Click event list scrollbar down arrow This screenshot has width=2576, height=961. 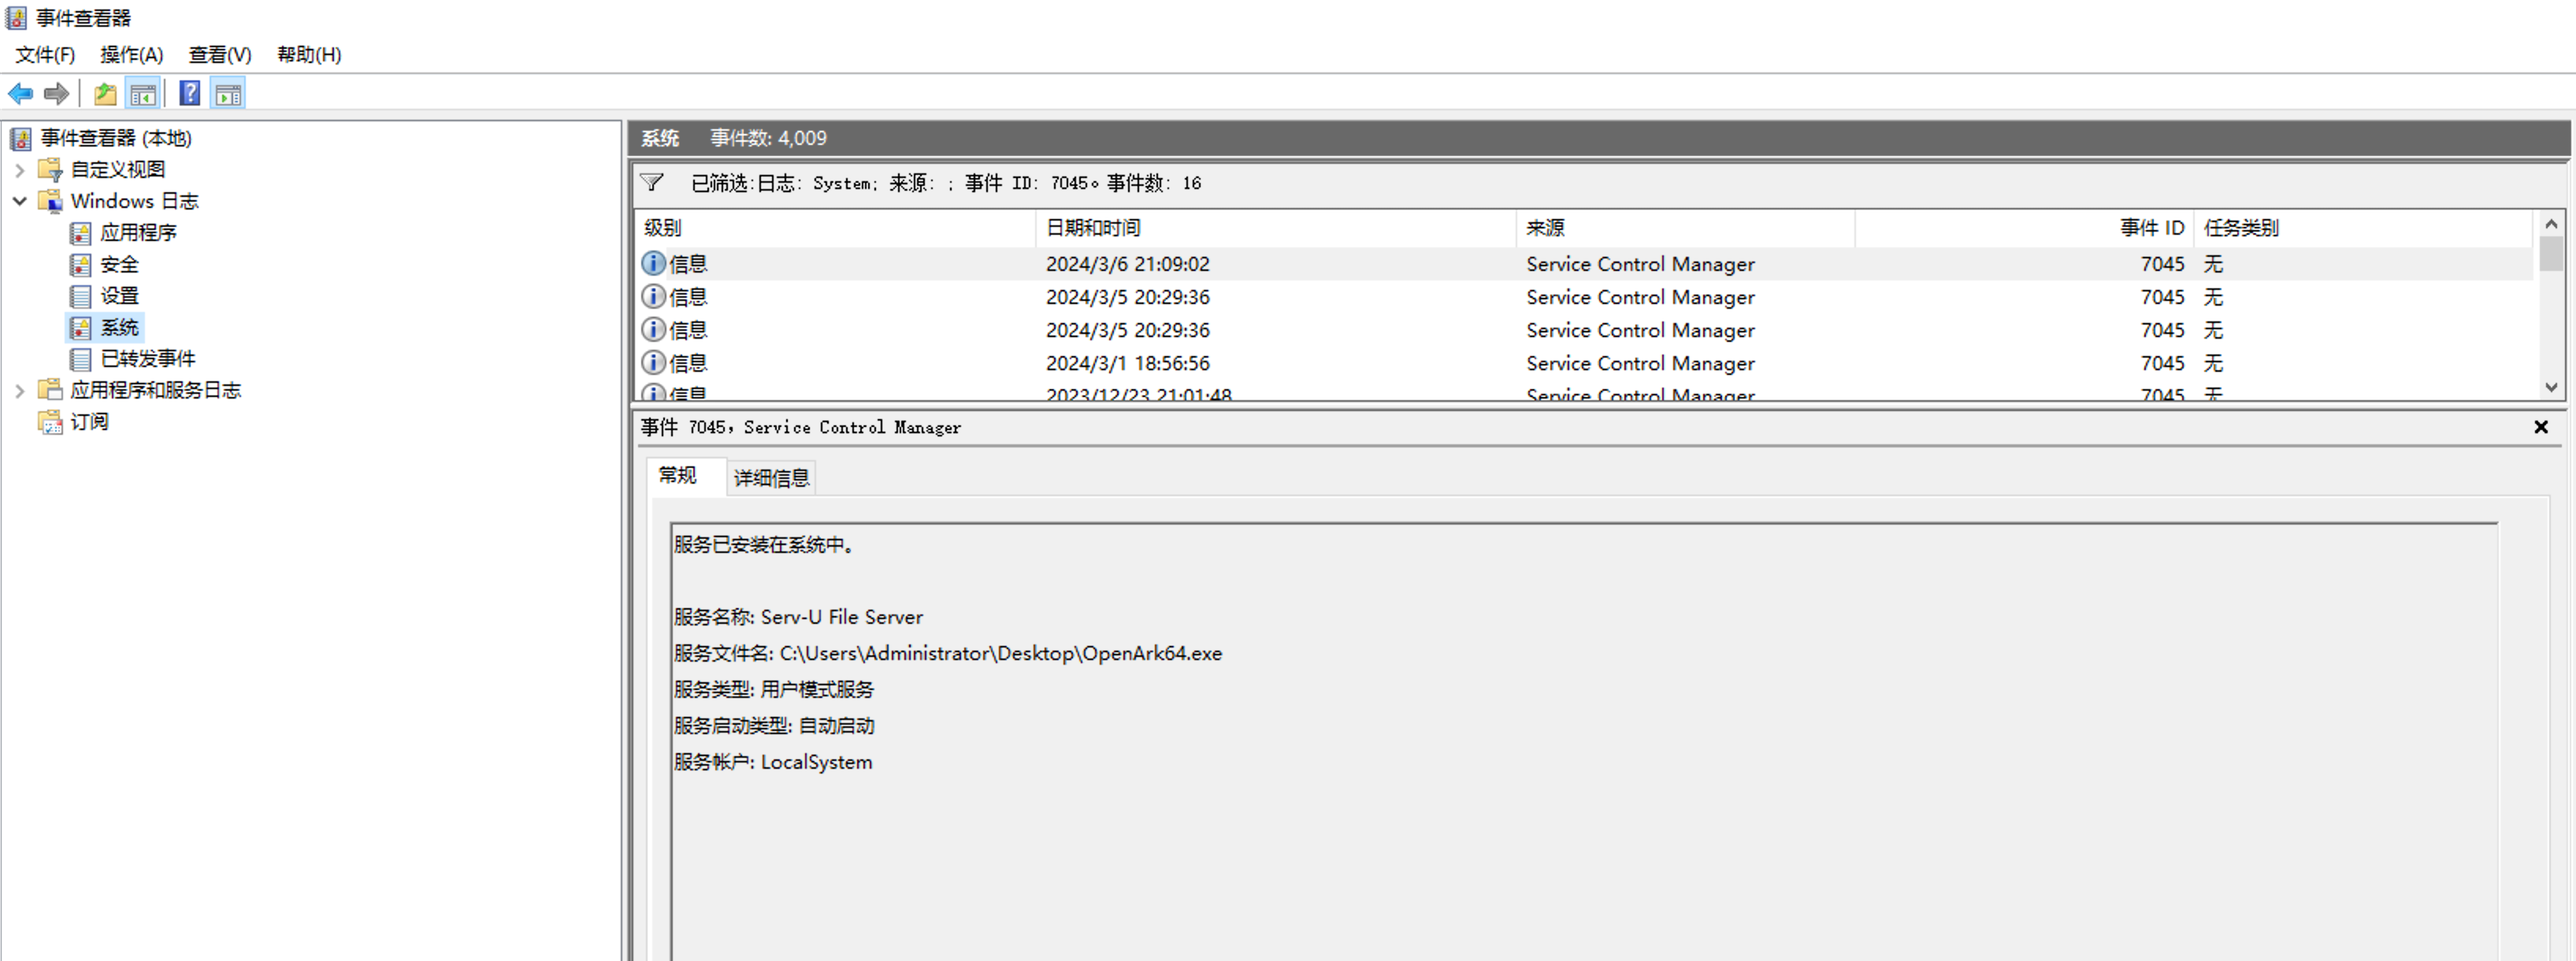pos(2550,387)
